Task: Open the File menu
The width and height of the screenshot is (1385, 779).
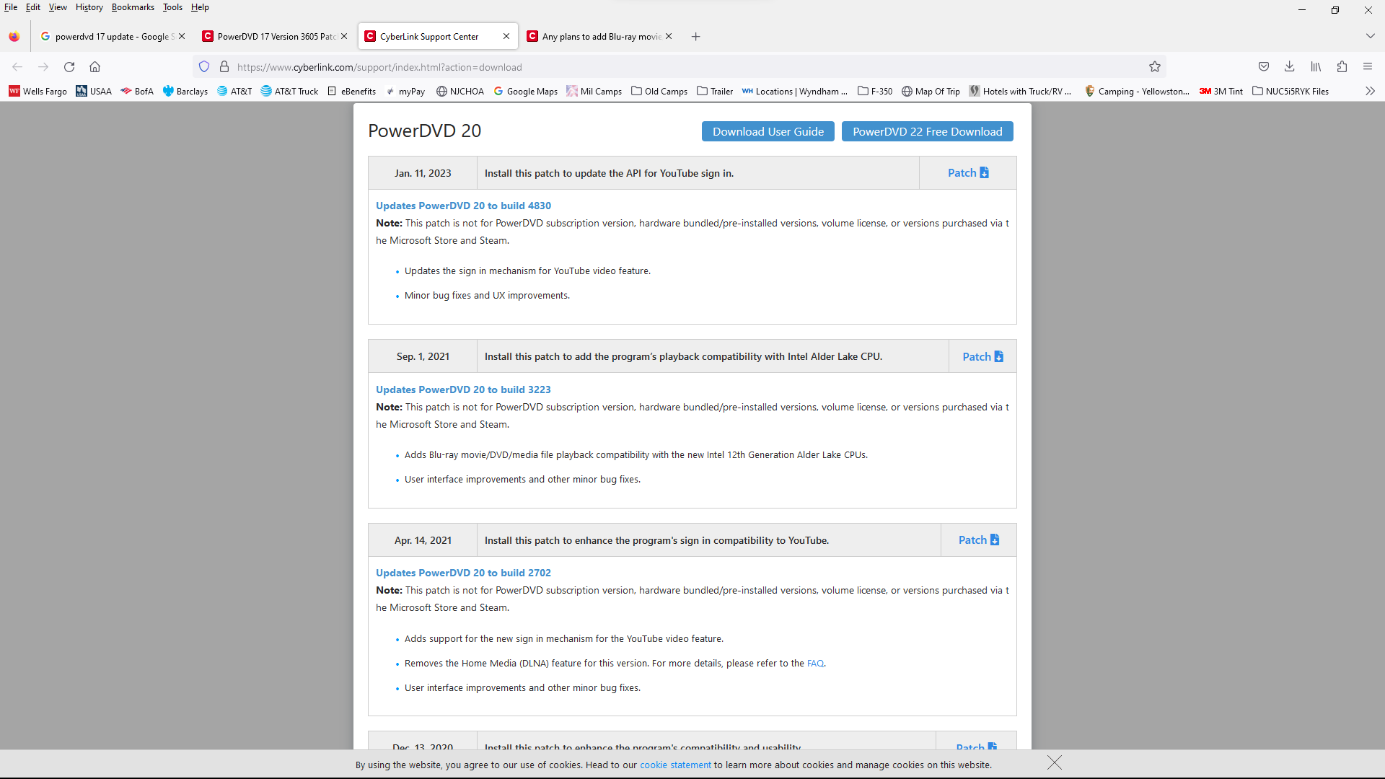Action: pos(11,7)
